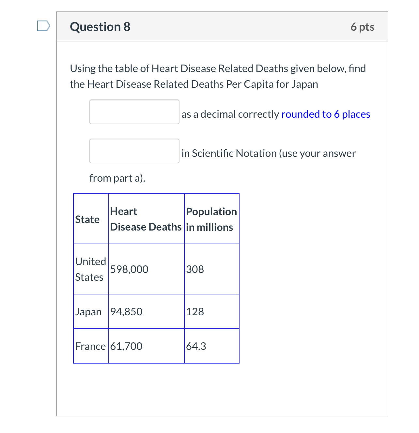Click France's 64.3 population value
Image resolution: width=419 pixels, height=433 pixels.
[x=196, y=346]
